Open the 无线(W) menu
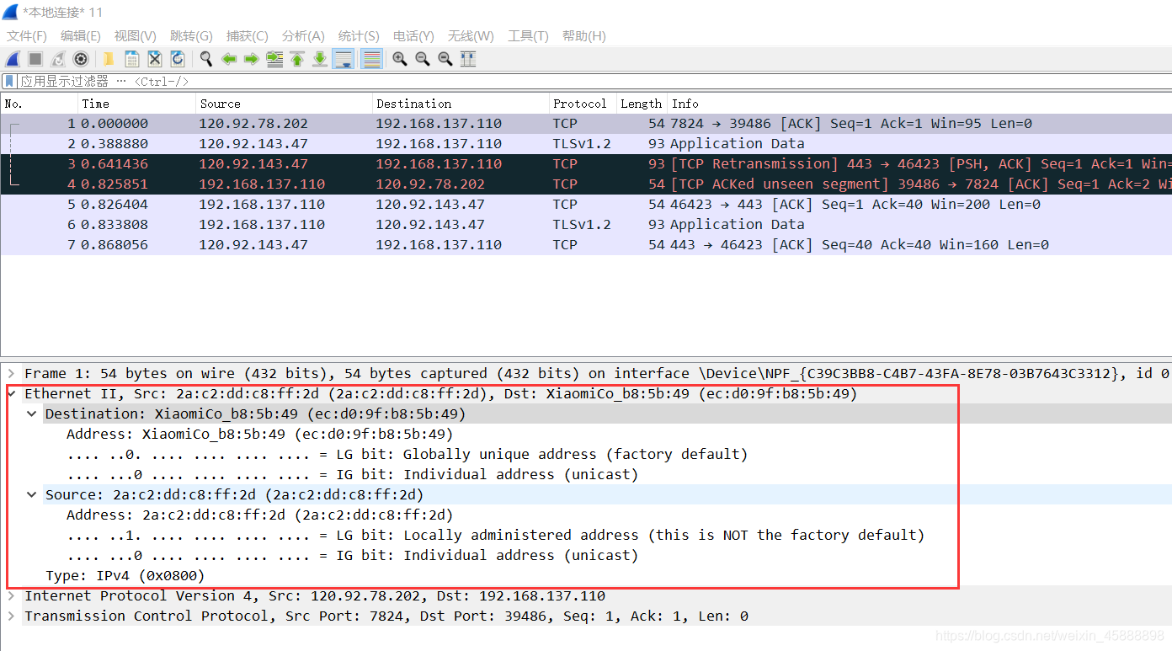Viewport: 1172px width, 651px height. (471, 36)
